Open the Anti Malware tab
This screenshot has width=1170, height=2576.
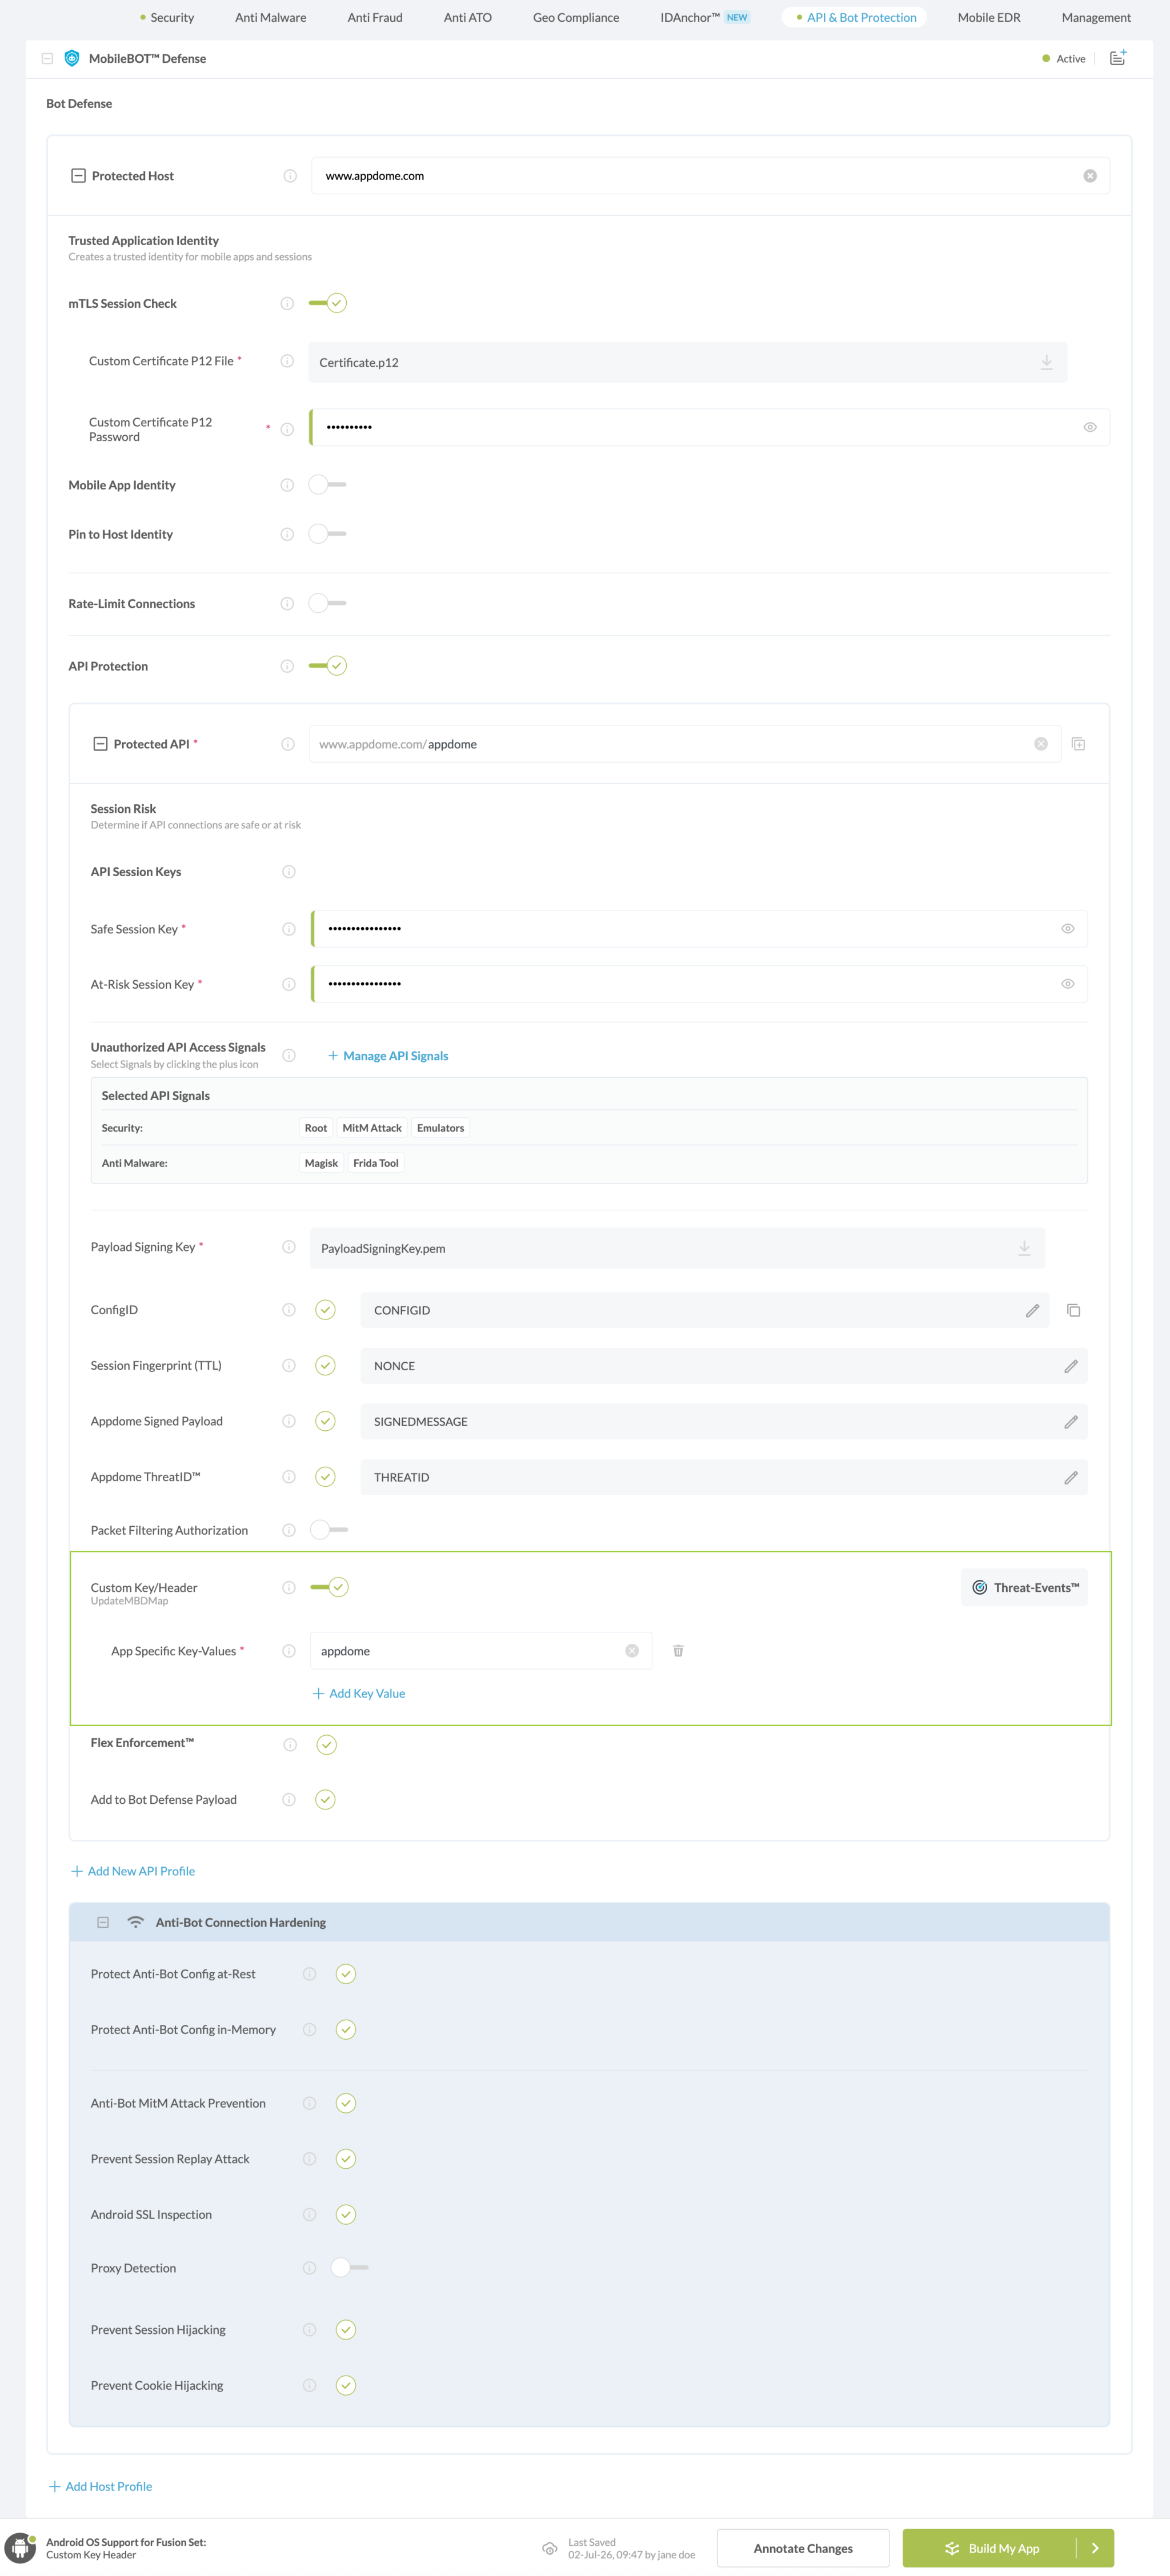[271, 17]
